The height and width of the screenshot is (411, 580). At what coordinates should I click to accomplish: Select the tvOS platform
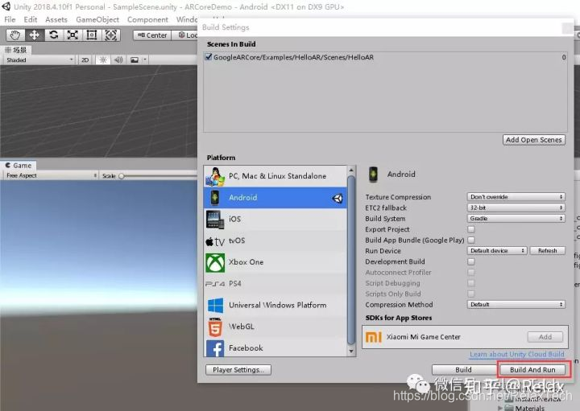[275, 240]
